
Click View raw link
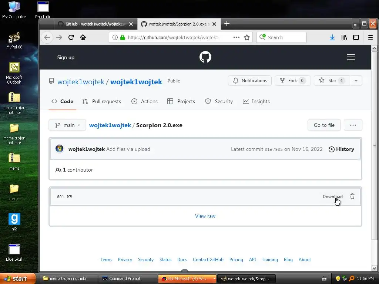tap(205, 216)
